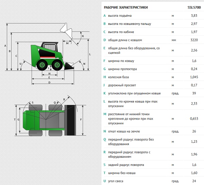Click the teal letter K in the table

[x=104, y=93]
